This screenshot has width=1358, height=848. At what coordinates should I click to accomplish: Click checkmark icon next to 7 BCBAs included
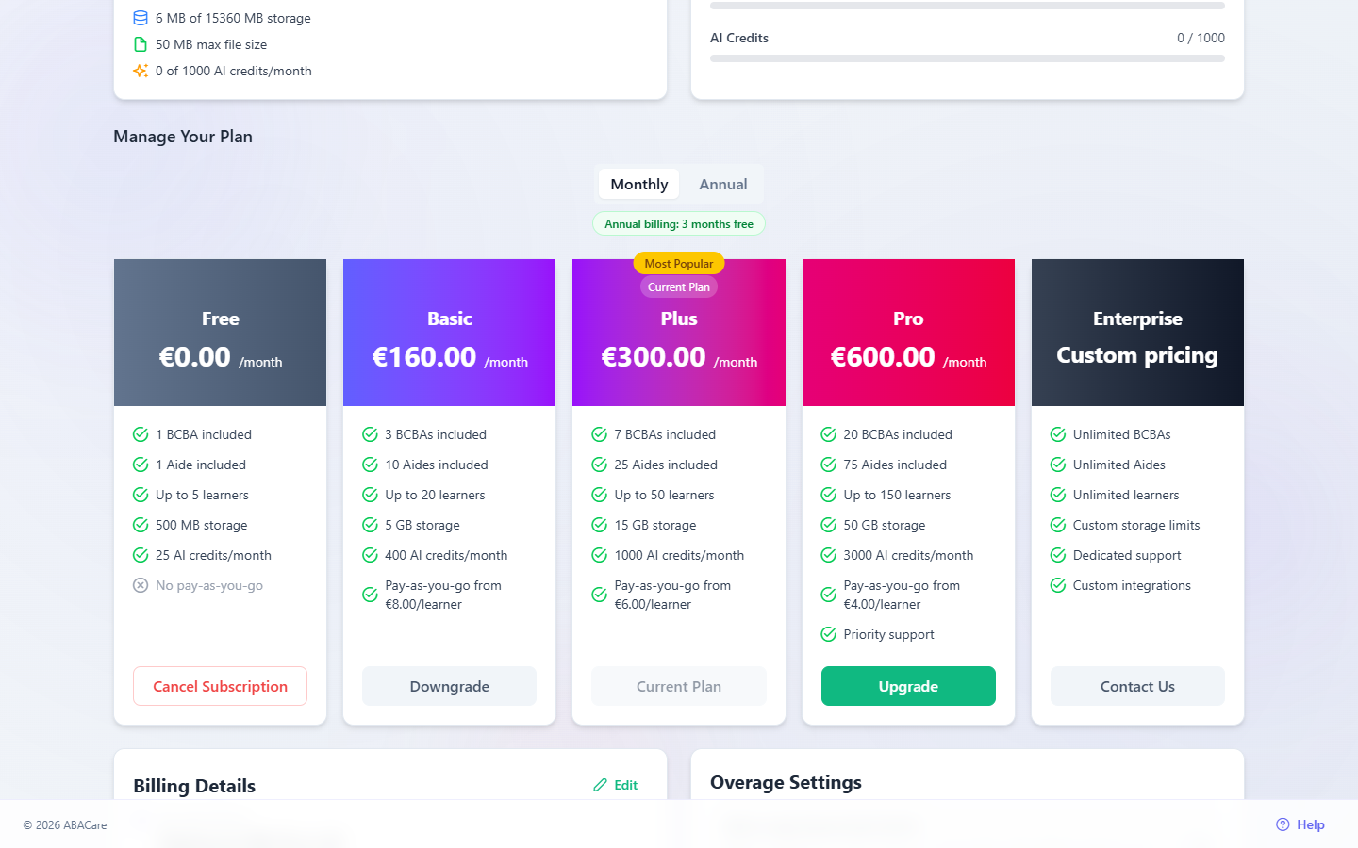tap(599, 434)
